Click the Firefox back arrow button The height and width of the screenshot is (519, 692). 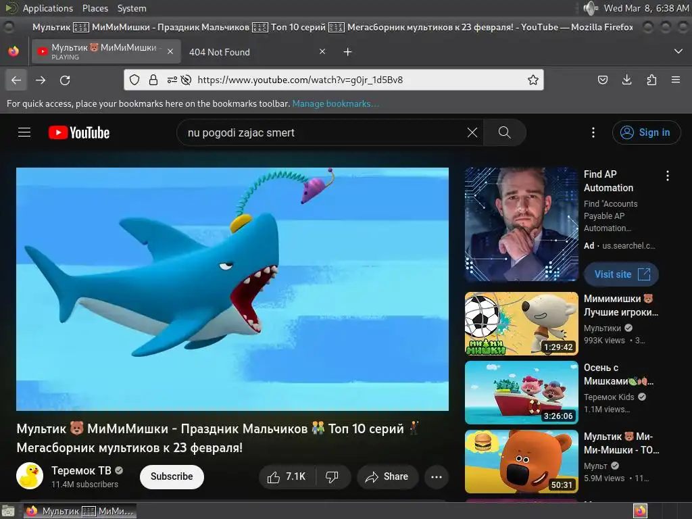[x=16, y=80]
